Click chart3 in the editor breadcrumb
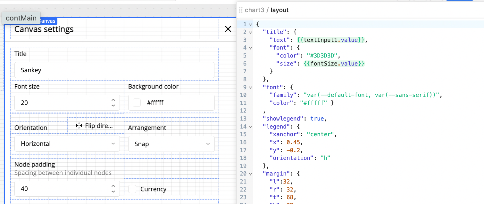This screenshot has width=484, height=204. [x=255, y=10]
